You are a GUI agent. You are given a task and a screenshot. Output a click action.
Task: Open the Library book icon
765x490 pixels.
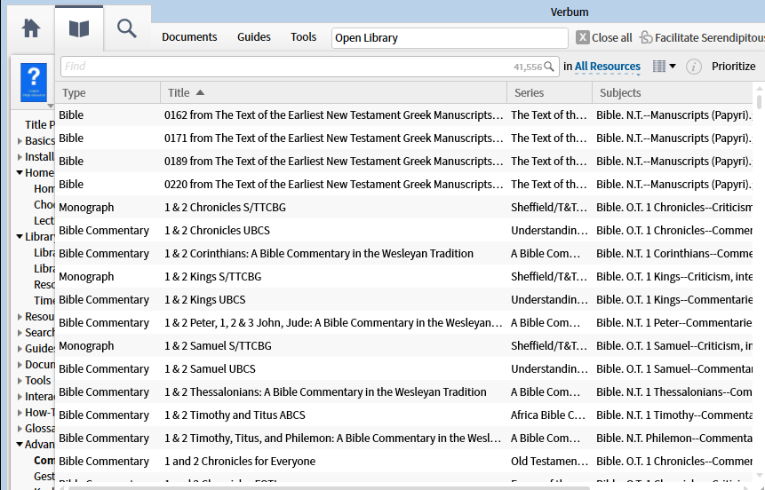(x=79, y=28)
